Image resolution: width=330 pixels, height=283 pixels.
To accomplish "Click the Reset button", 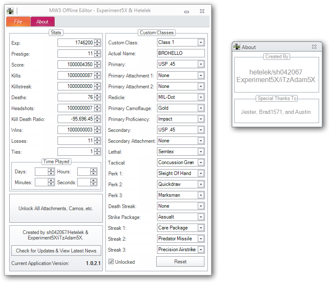I will 181,262.
